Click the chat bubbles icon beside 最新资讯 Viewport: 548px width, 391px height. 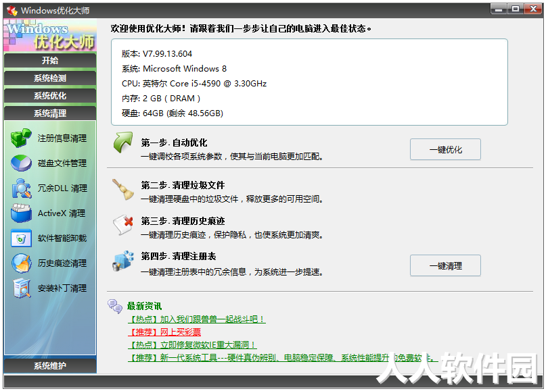click(115, 306)
